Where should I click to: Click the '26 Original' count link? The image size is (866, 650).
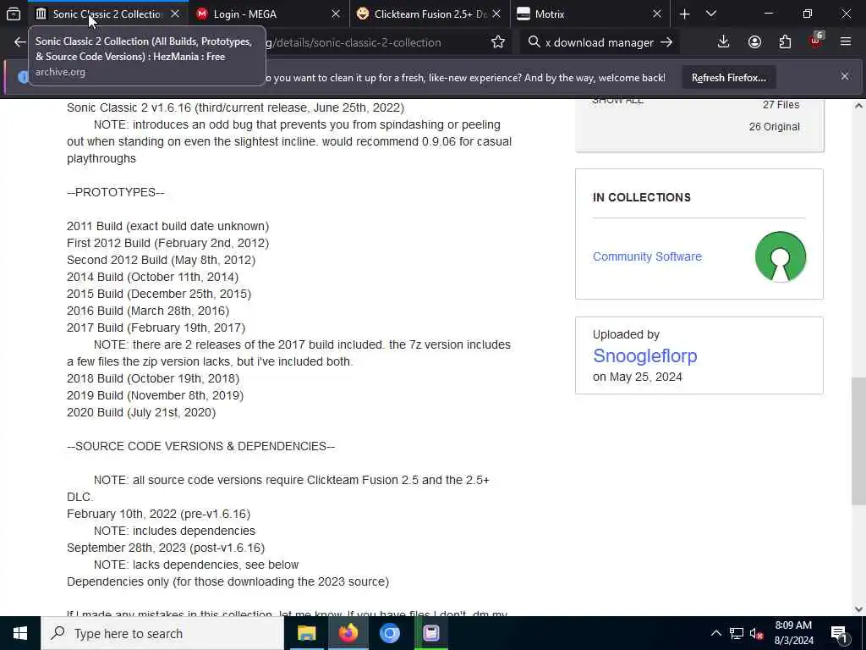pos(774,127)
